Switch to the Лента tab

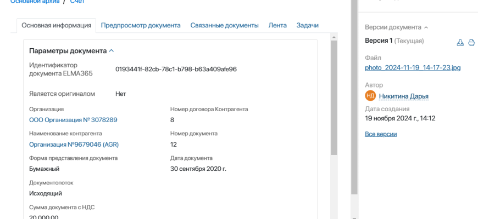point(277,25)
